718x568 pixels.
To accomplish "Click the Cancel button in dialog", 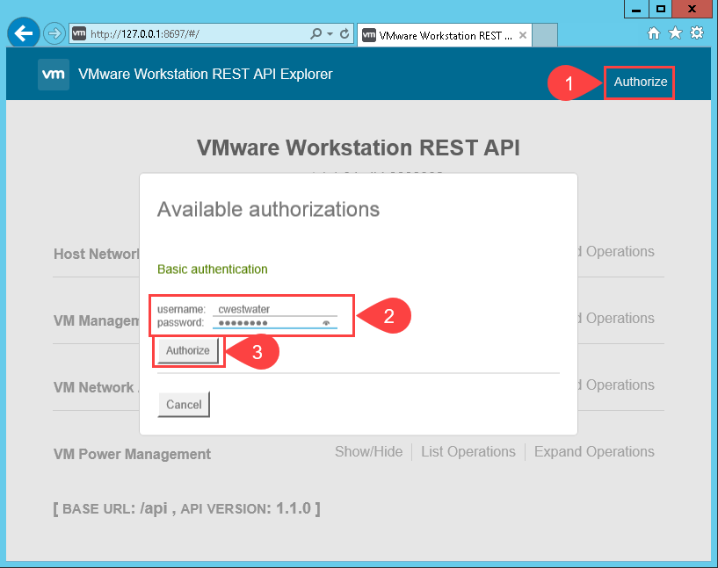I will tap(184, 405).
